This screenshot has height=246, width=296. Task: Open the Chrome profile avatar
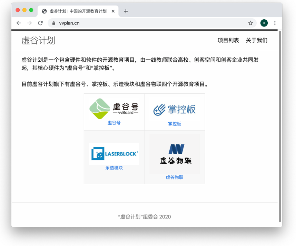(x=264, y=23)
